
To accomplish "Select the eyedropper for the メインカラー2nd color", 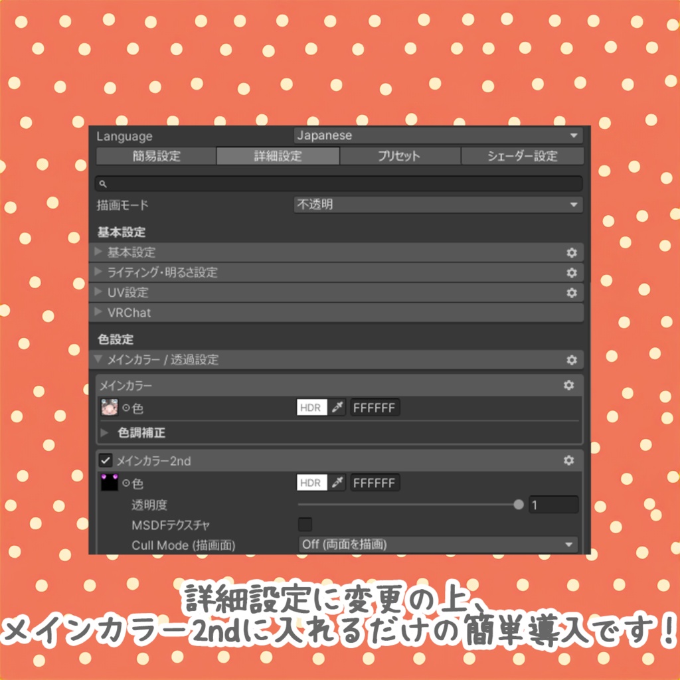I will tap(337, 483).
